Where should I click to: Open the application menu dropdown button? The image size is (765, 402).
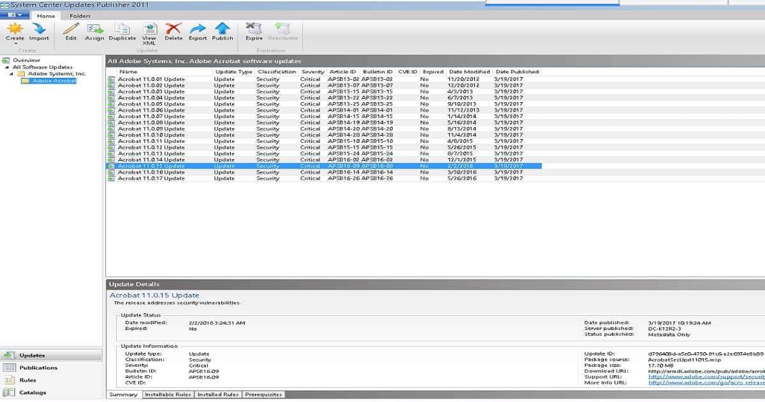15,15
